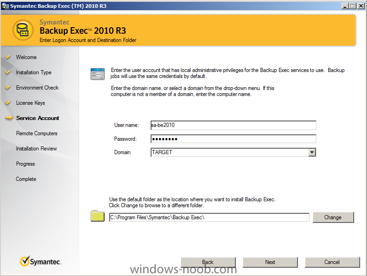Screen dimensions: 367x276
Task: Click Change to browse install folder
Action: [x=333, y=217]
